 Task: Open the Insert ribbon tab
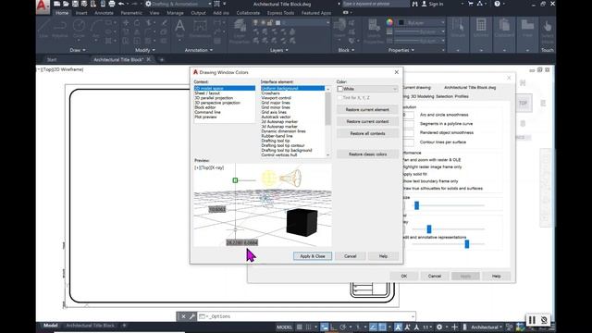pos(81,13)
